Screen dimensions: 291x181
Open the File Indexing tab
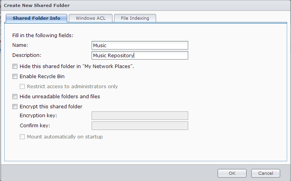[135, 18]
